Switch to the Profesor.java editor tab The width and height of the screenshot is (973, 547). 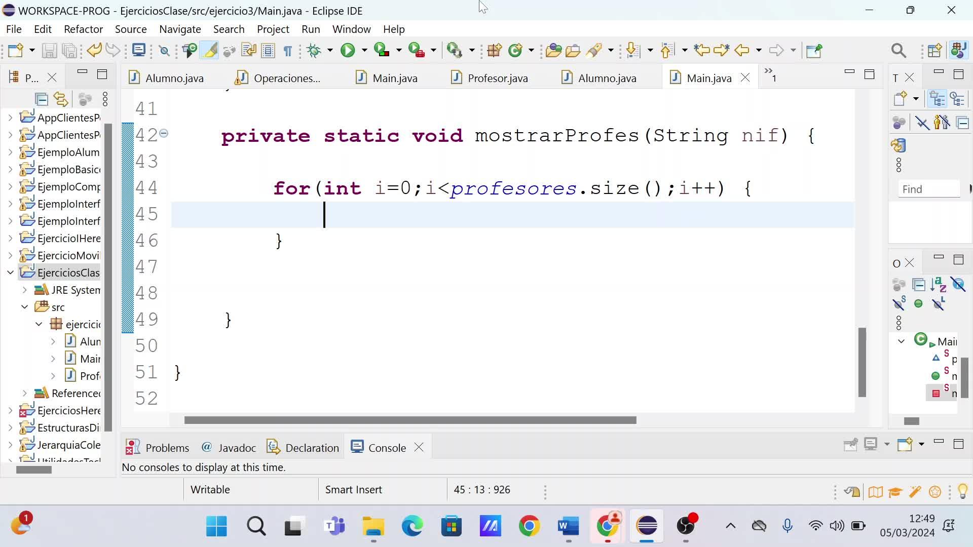pos(497,78)
